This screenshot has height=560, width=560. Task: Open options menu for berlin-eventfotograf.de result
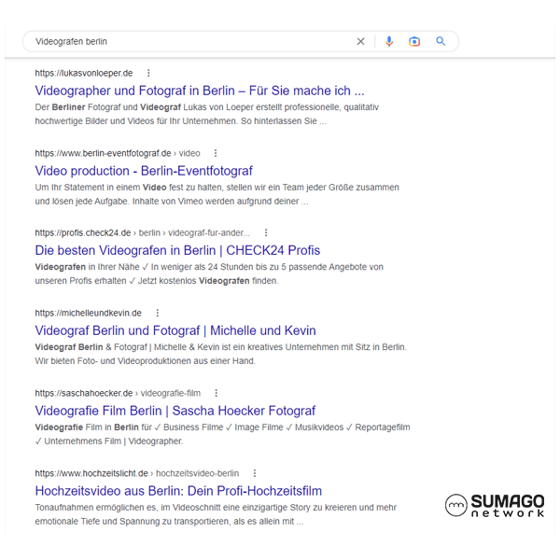click(x=216, y=153)
